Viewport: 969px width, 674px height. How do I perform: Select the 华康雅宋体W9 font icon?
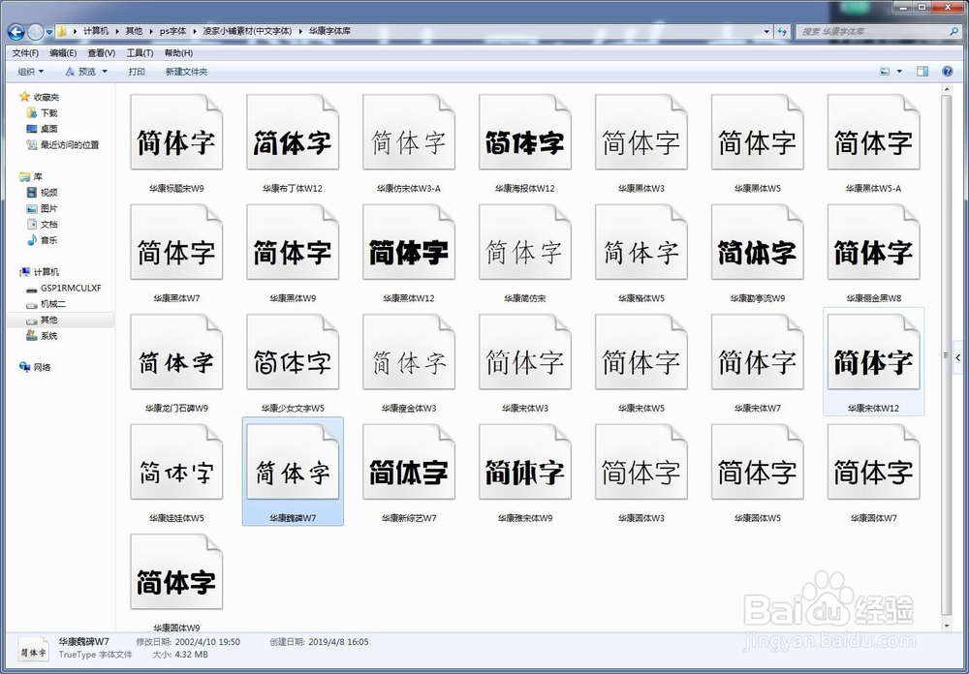click(x=524, y=462)
